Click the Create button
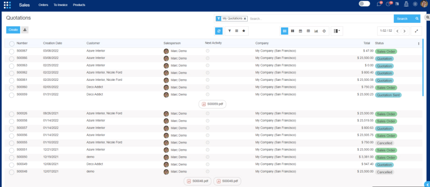Viewport: 430px width, 187px height. click(13, 30)
